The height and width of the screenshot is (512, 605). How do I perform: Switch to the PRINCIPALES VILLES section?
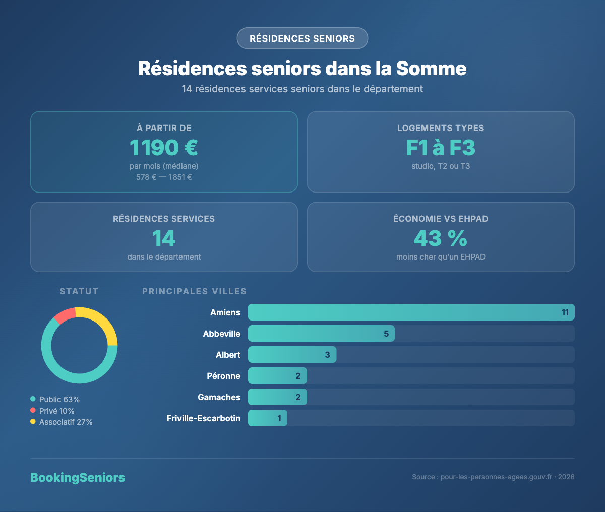(194, 291)
